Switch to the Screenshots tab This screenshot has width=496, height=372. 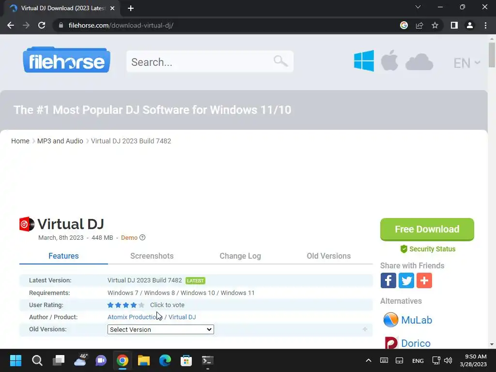pos(152,256)
